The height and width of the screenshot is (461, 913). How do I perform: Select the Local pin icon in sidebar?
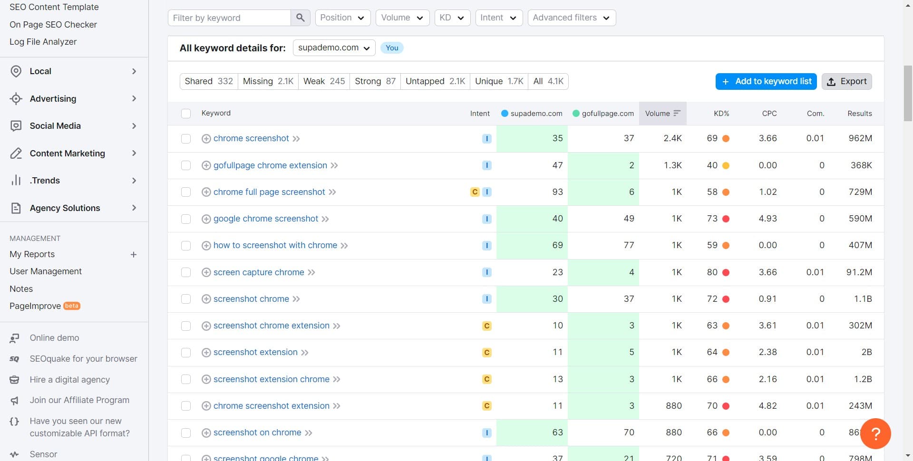click(x=16, y=71)
